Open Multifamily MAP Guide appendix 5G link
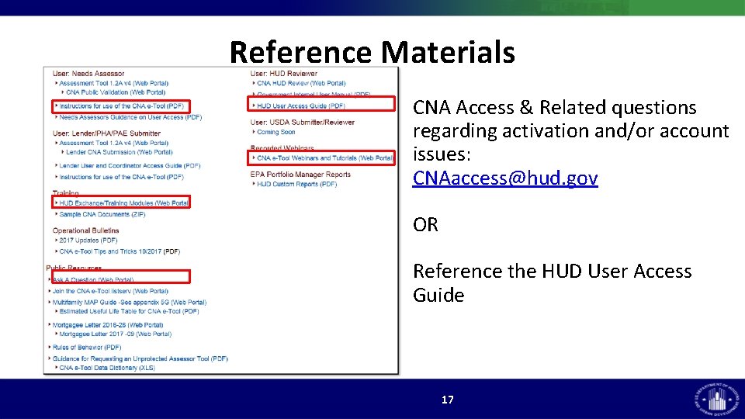Viewport: 745px width, 419px height. click(130, 302)
